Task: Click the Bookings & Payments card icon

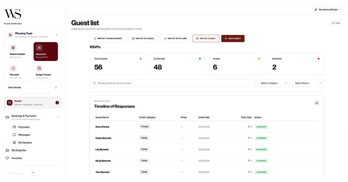Action: (7, 117)
